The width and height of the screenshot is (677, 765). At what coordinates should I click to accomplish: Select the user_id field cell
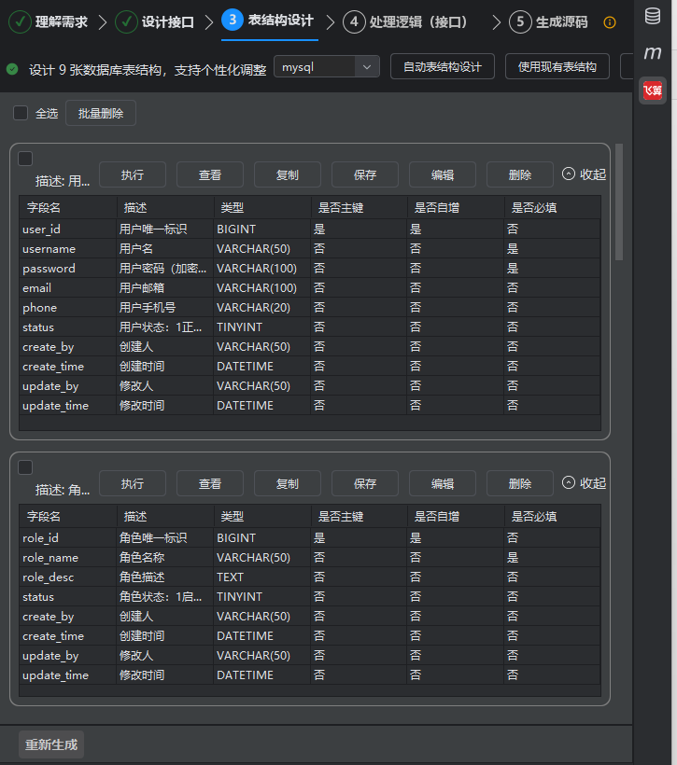point(67,229)
